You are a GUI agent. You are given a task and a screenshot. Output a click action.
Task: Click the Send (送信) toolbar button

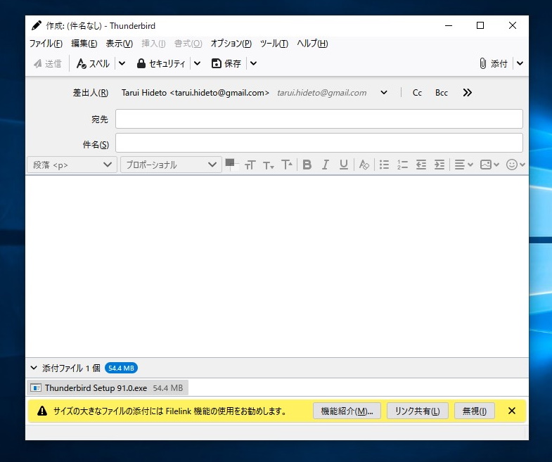pyautogui.click(x=48, y=64)
